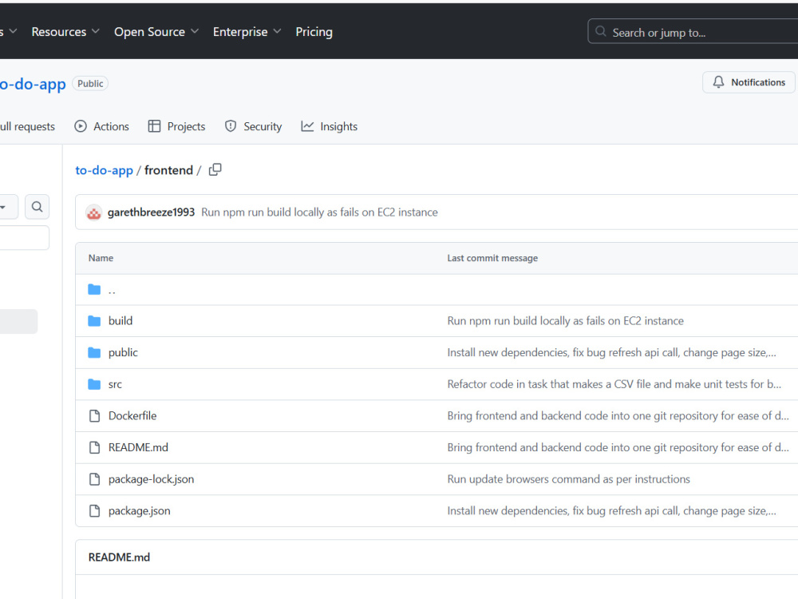798x599 pixels.
Task: Click the Public badge
Action: (90, 84)
